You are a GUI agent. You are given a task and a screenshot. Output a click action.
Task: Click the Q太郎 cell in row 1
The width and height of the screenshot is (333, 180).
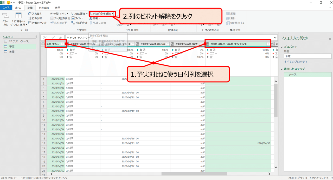[x=82, y=79]
